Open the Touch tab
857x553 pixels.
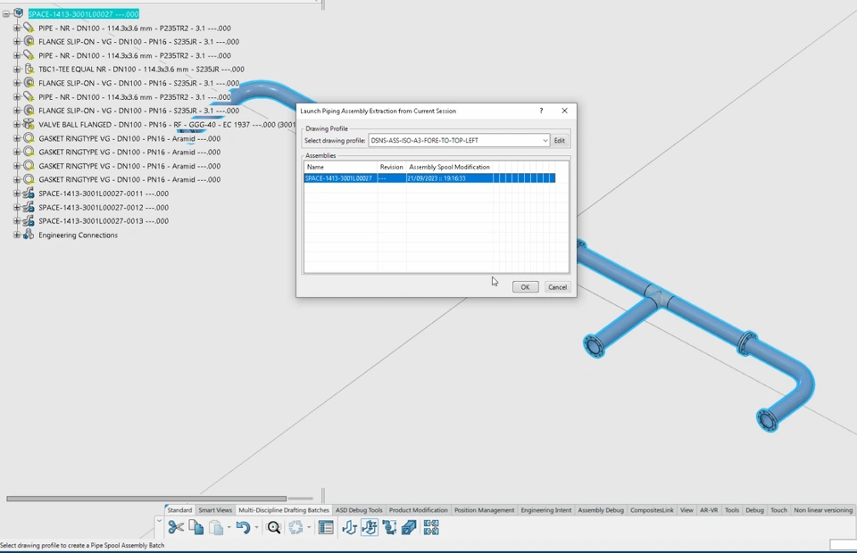[778, 510]
